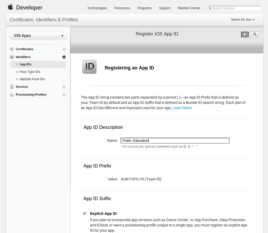Screen dimensions: 268x233
Task: Click the Devices tablet icon in sidebar
Action: click(x=12, y=87)
